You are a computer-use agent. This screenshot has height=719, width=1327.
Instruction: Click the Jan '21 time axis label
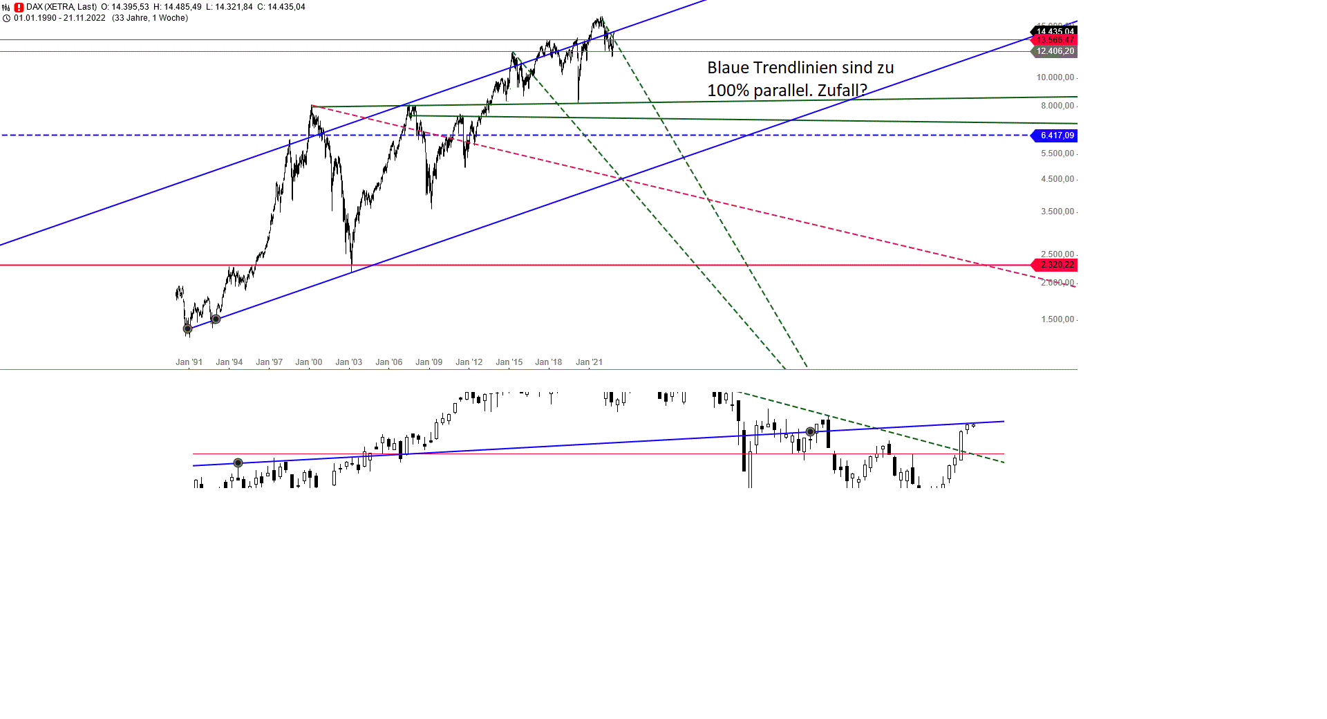click(x=589, y=362)
